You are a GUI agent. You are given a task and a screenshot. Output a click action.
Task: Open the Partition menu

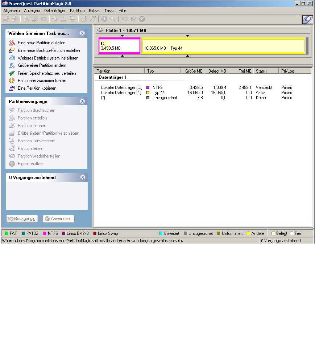tap(77, 11)
